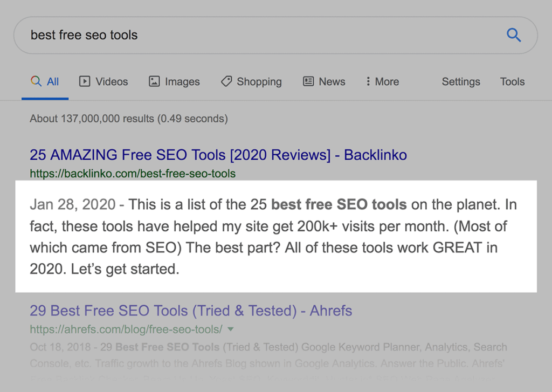Click the Images picture icon
552x392 pixels.
click(154, 81)
